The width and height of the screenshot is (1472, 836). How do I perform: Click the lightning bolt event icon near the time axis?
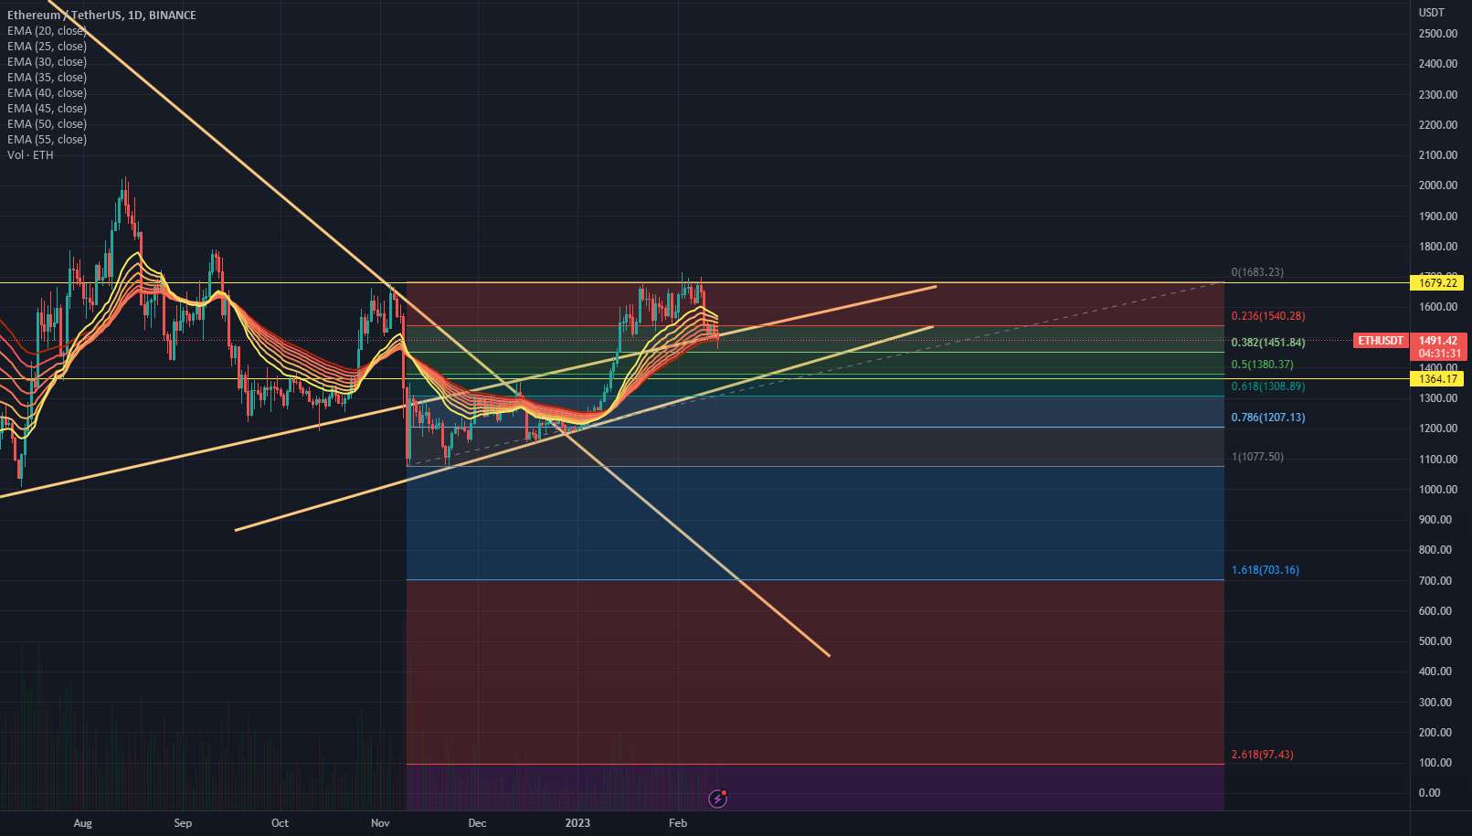(x=718, y=799)
